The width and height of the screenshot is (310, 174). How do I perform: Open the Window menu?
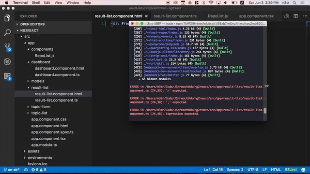[x=73, y=2]
